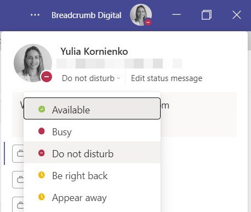Click Edit status message
Viewport: 251px width, 212px height.
pos(167,78)
